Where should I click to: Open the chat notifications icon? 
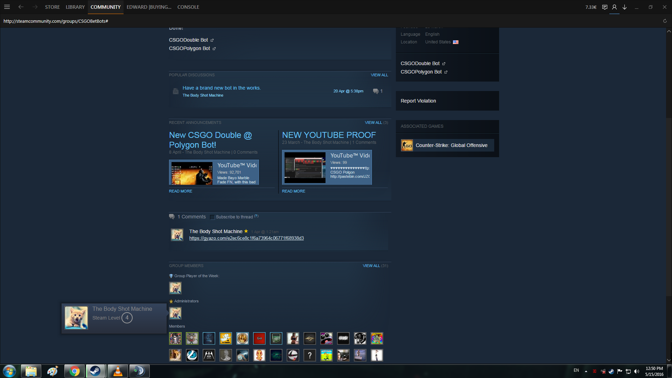click(604, 7)
